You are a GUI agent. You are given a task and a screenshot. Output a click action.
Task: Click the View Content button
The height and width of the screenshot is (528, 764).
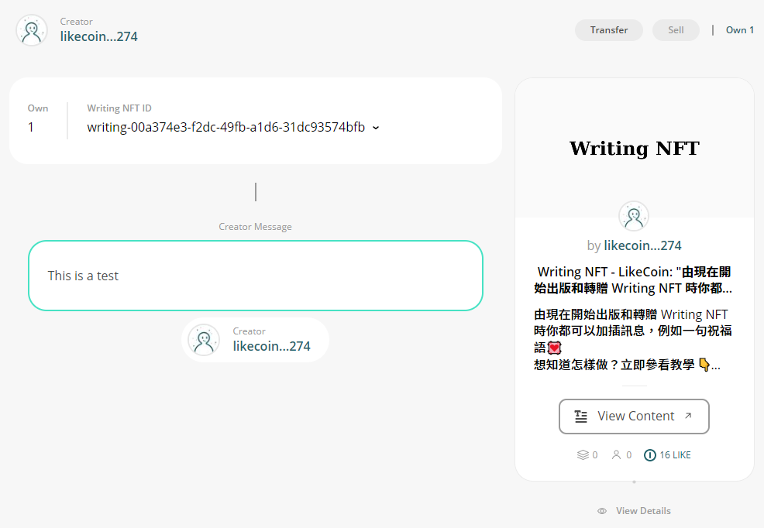pyautogui.click(x=634, y=417)
